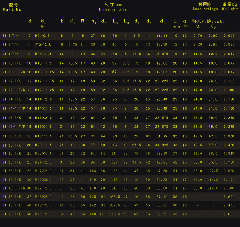The width and height of the screenshot is (240, 227).
Task: Click thread size 'M14×1.5'
Action: click(44, 108)
